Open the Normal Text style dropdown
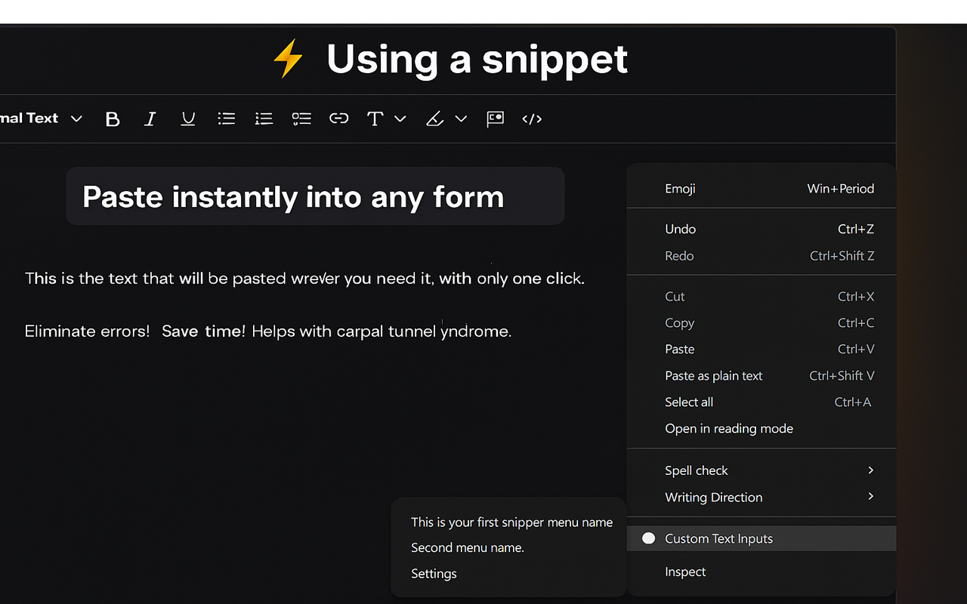967x604 pixels. (41, 119)
